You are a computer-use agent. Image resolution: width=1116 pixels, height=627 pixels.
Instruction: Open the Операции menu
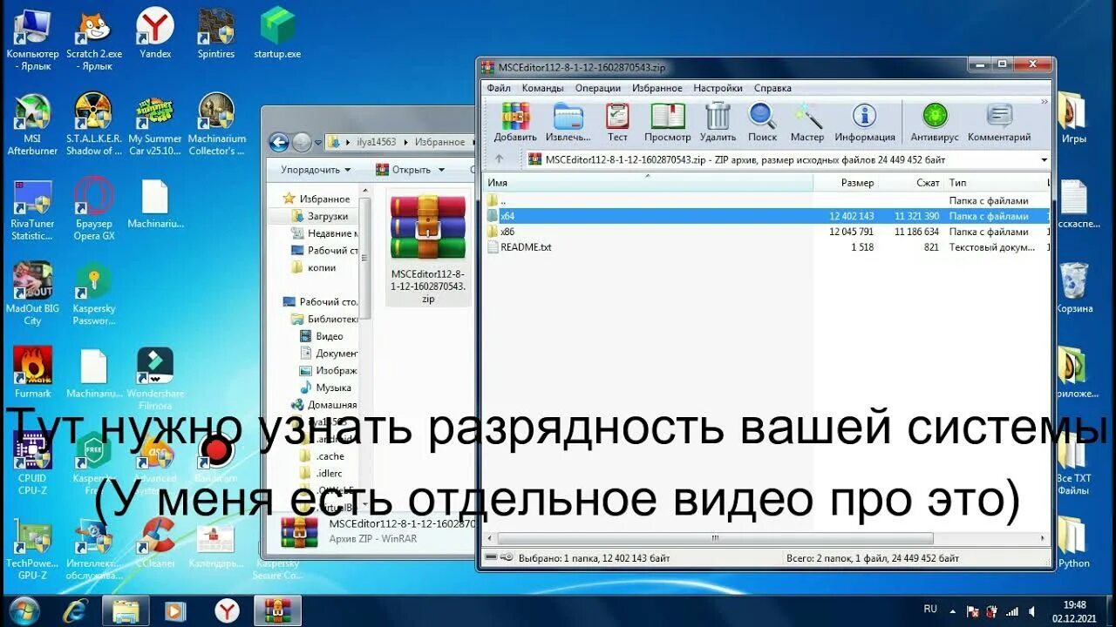coord(597,88)
